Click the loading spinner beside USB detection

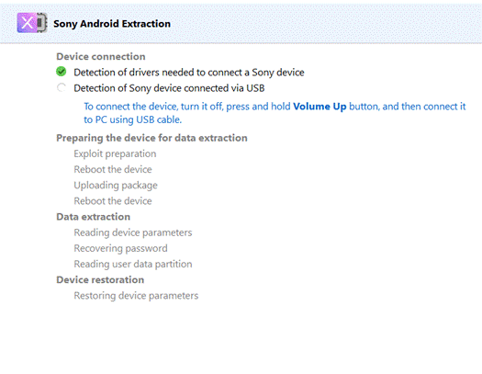(62, 87)
